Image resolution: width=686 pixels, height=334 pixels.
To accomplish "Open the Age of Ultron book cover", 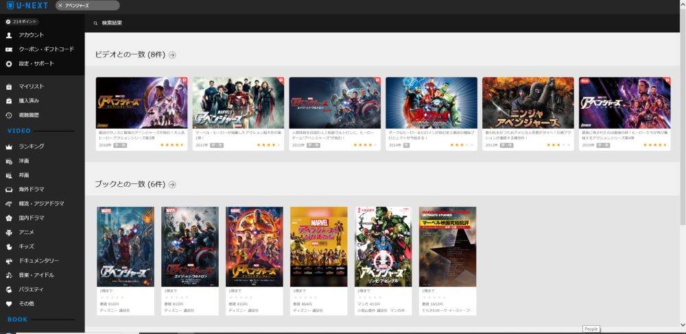I will click(190, 246).
